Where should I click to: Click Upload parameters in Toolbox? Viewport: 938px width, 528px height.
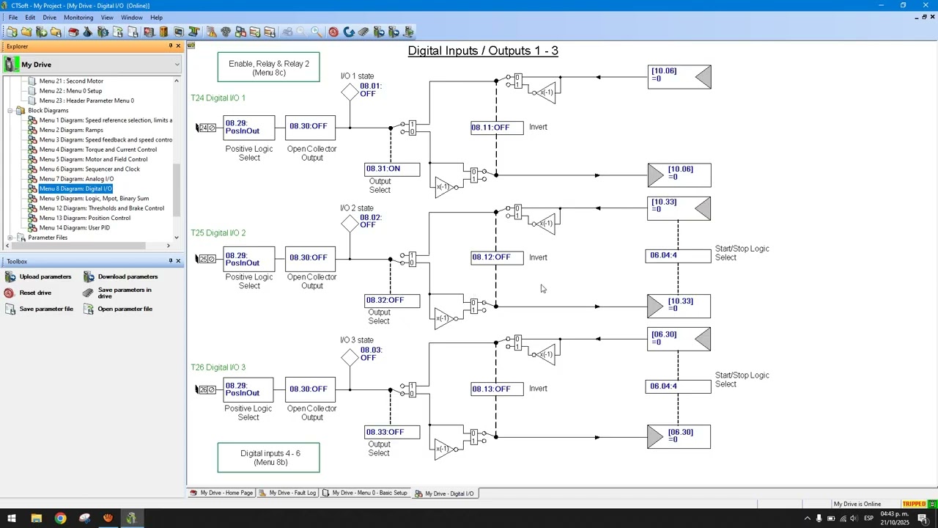[x=45, y=277]
